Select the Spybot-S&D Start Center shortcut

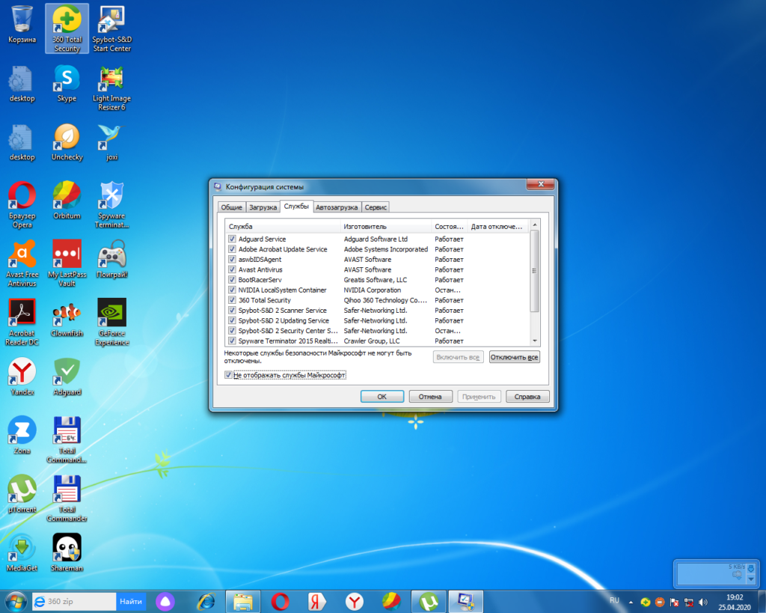coord(112,28)
